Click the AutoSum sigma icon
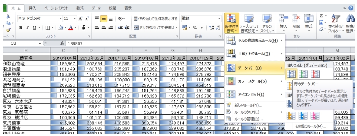Image resolution: width=357 pixels, height=136 pixels. click(321, 16)
